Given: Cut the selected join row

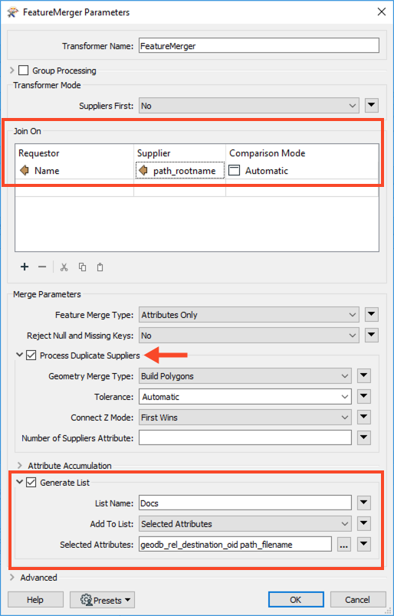Looking at the screenshot, I should (64, 267).
